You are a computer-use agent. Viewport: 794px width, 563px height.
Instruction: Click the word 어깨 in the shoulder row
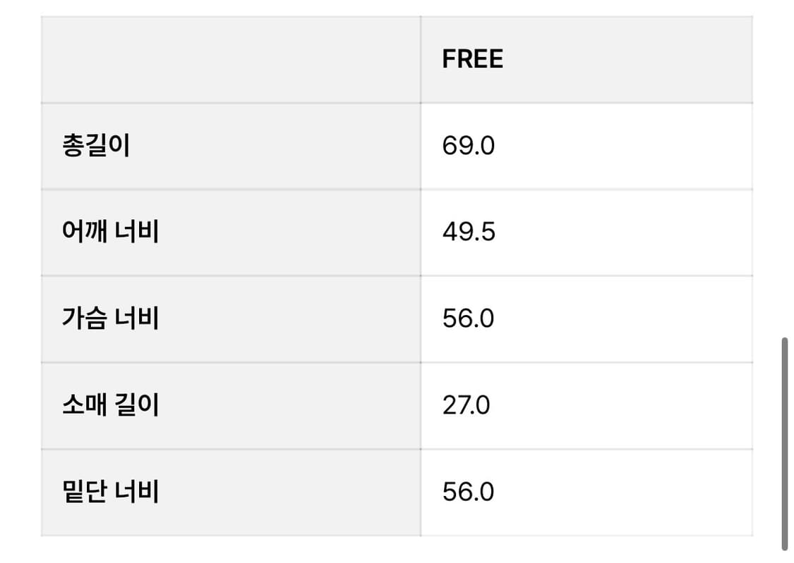tap(84, 233)
